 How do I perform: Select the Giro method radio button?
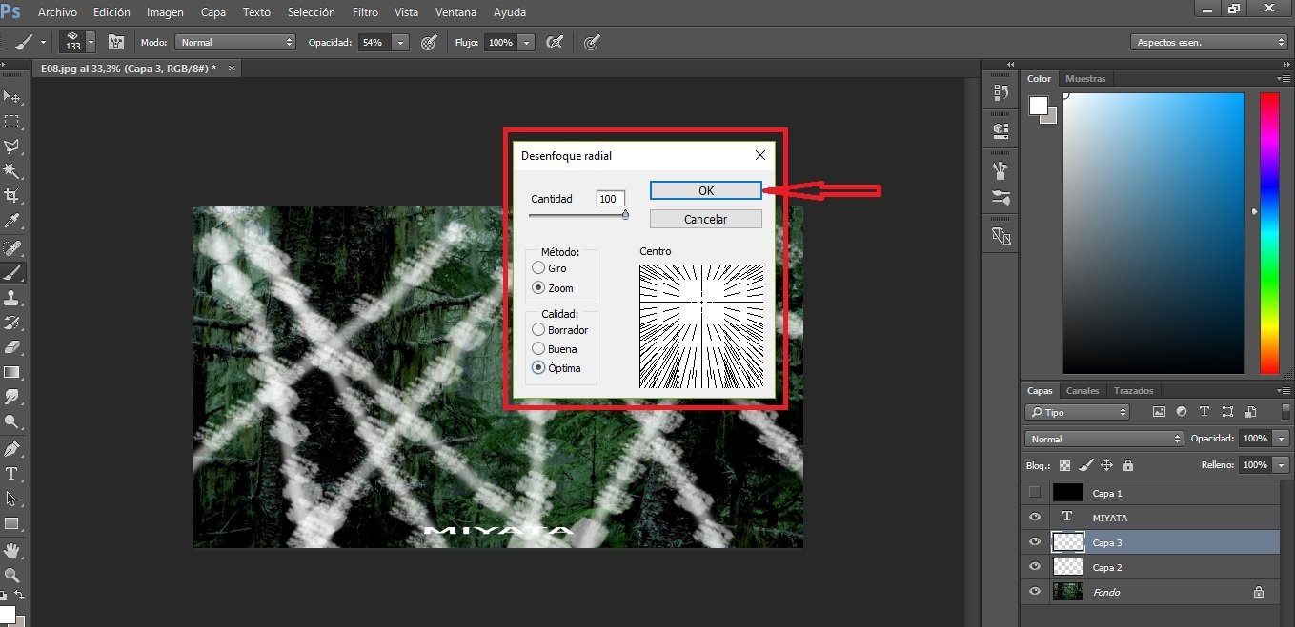pyautogui.click(x=539, y=268)
